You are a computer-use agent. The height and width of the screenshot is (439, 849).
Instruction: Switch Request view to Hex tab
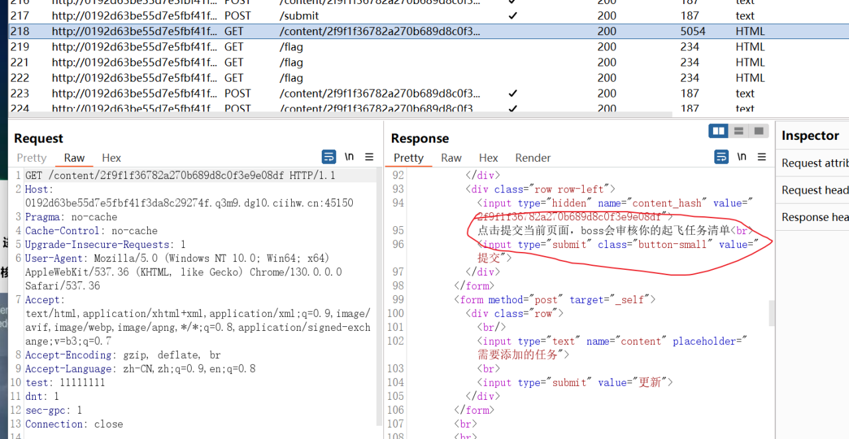click(111, 158)
